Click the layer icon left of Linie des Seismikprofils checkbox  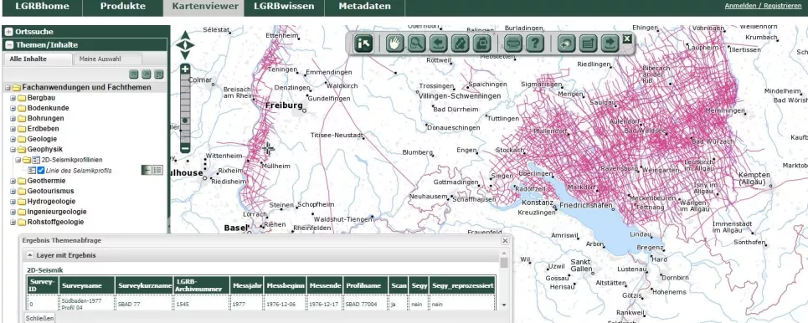[32, 171]
